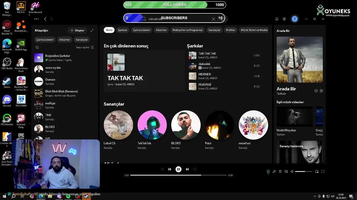Open emre aydın in library

click(x=65, y=69)
